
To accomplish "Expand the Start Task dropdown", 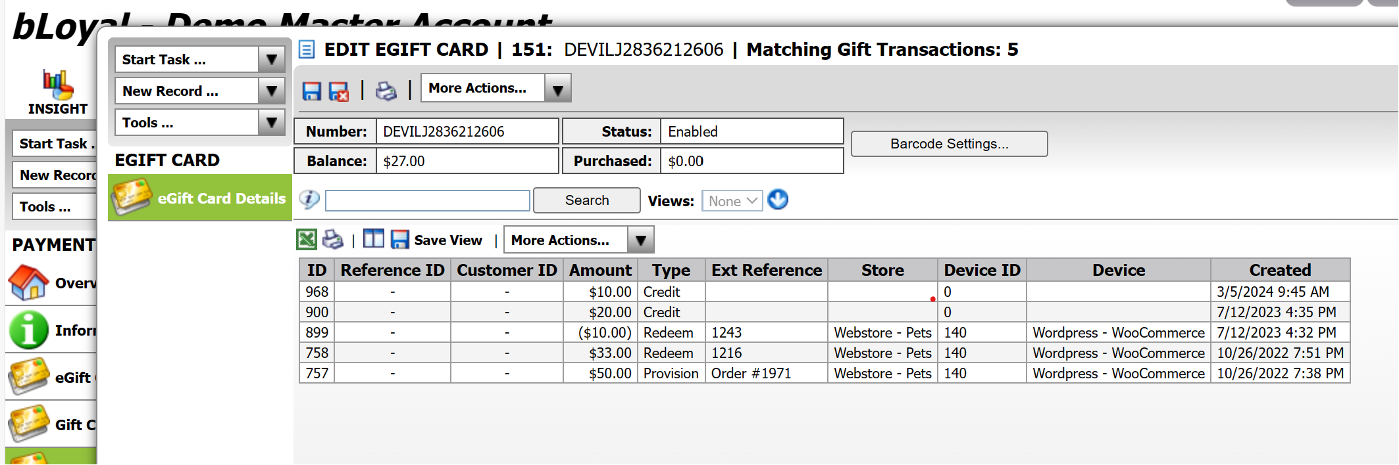I will tap(270, 60).
